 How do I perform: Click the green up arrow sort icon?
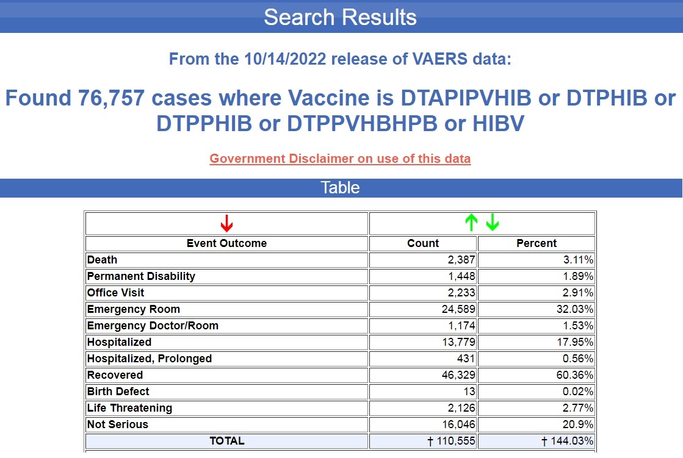[x=471, y=223]
